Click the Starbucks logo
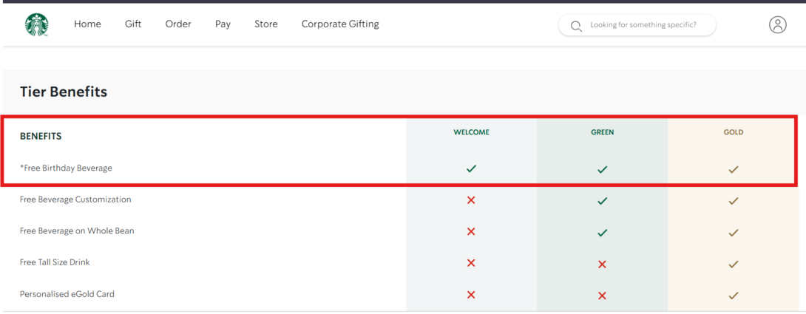This screenshot has height=314, width=806. coord(36,24)
